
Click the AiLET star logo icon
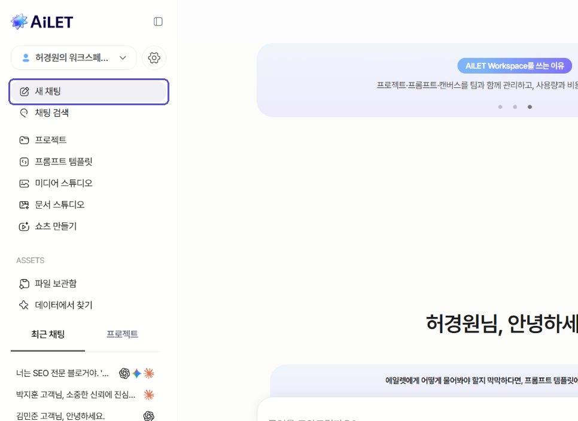click(19, 22)
